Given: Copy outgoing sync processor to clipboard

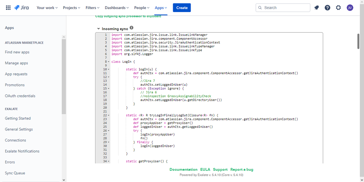Looking at the screenshot, I should [128, 16].
